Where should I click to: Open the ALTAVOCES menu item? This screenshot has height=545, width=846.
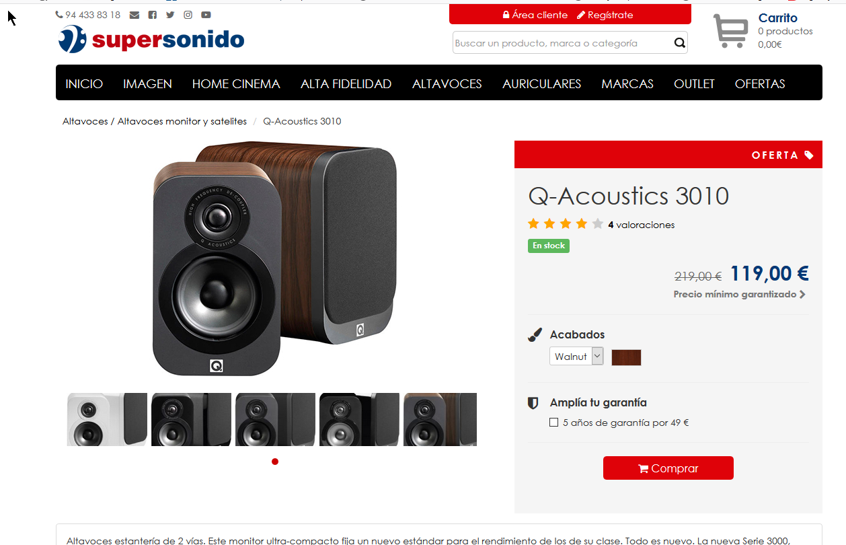point(447,84)
